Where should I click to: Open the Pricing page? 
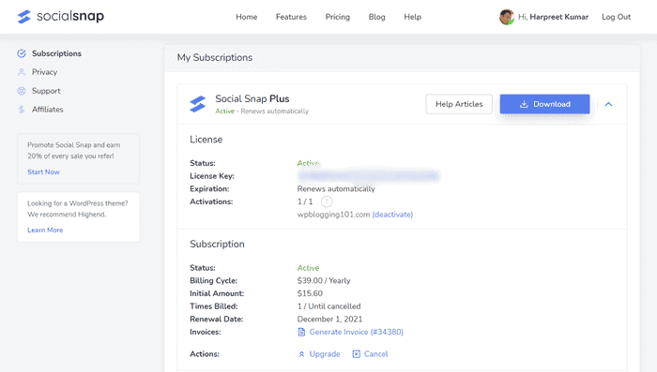(x=337, y=17)
